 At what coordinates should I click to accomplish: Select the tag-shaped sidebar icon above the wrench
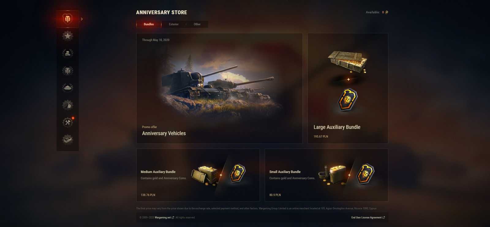(68, 105)
